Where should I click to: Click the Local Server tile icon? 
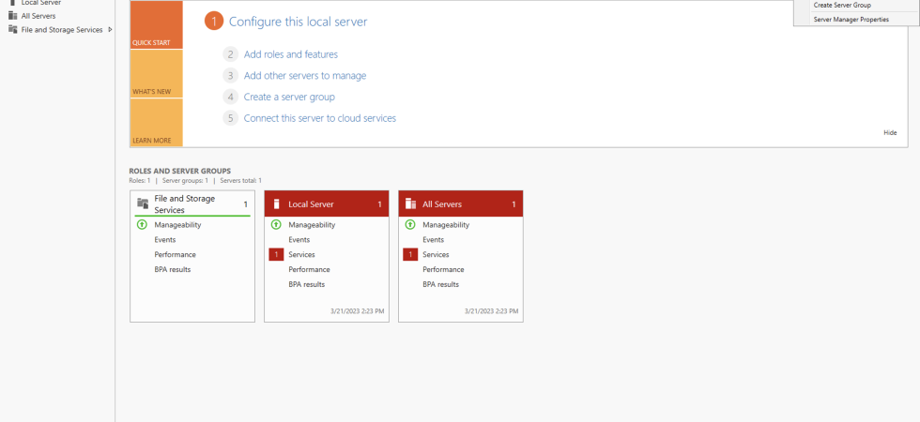277,204
